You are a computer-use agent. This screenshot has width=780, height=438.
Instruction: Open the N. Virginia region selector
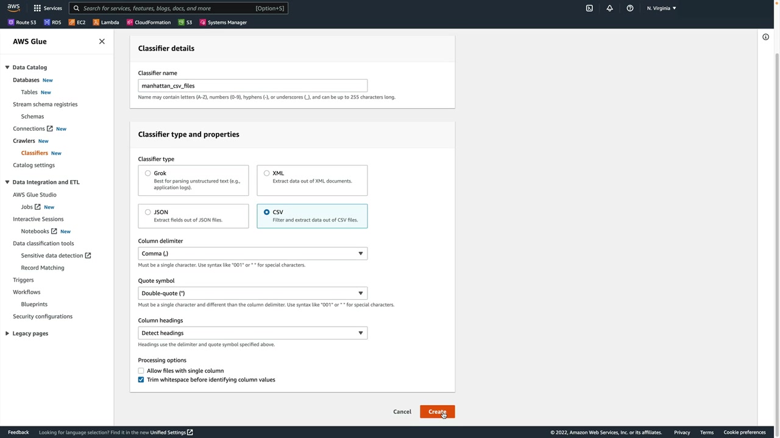661,8
